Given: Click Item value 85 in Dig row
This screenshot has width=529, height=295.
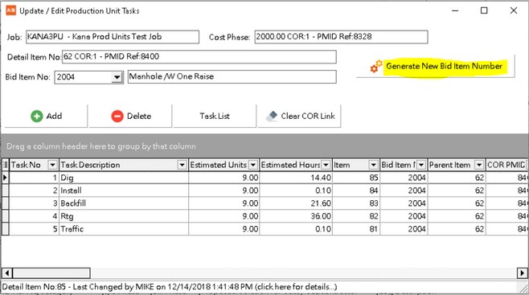Looking at the screenshot, I should click(x=356, y=178).
